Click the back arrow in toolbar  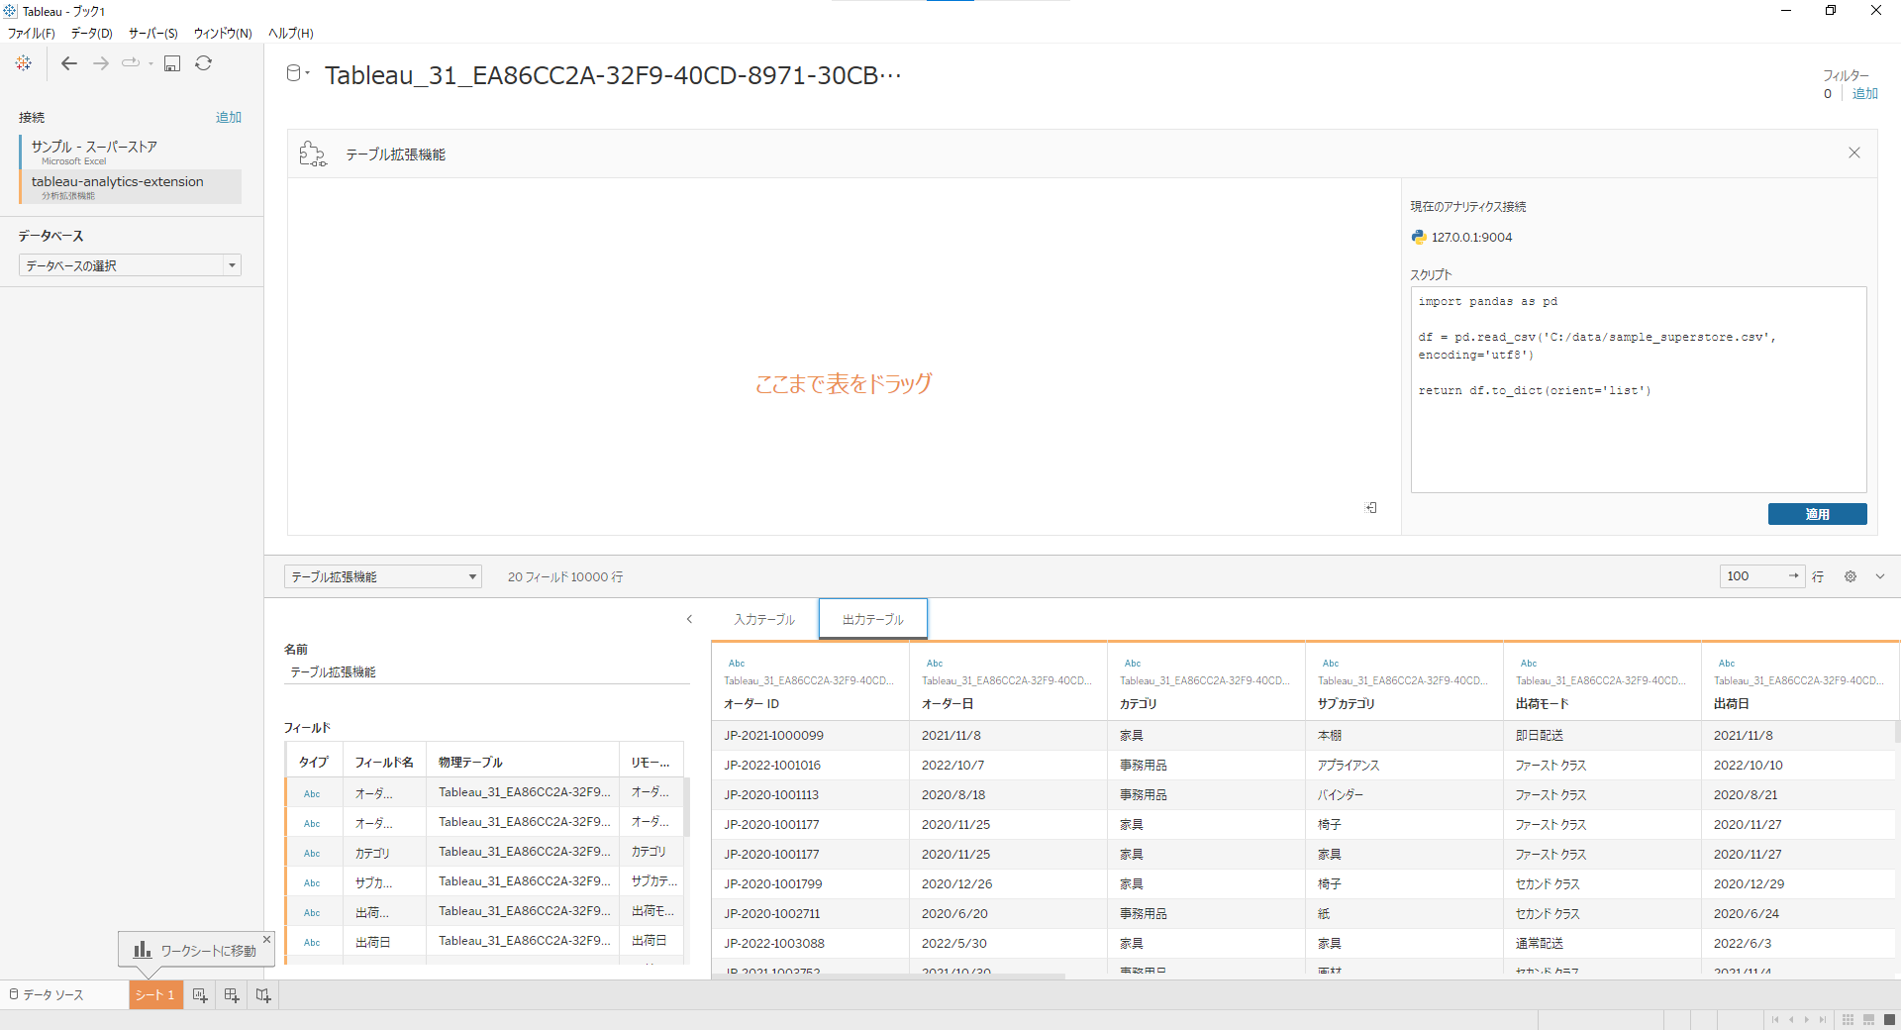point(69,63)
